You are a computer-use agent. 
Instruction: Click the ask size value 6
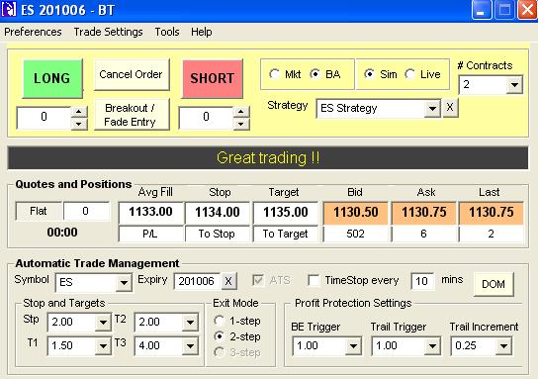424,234
